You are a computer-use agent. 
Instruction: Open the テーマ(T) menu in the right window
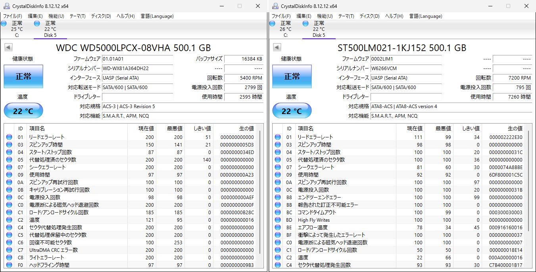coord(346,16)
